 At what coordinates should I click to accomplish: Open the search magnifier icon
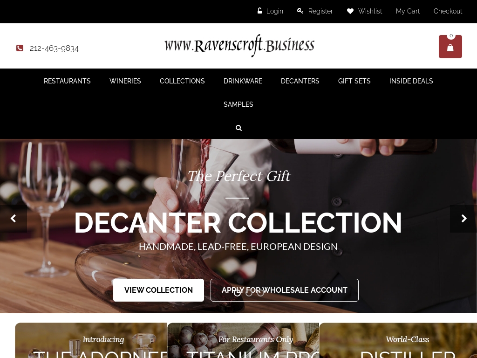(239, 128)
